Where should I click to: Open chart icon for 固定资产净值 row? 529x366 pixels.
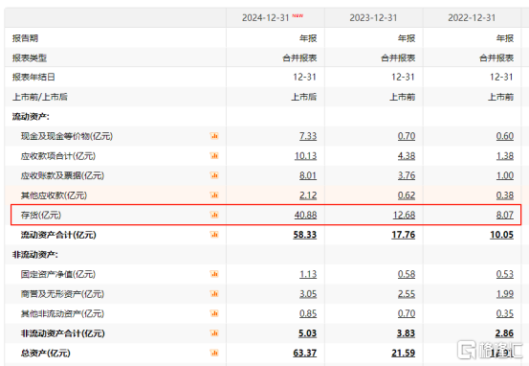[214, 274]
